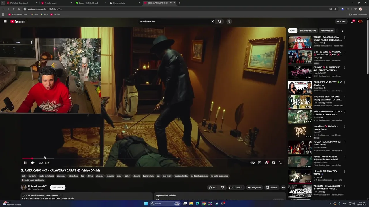Switch to theater mode view

point(273,163)
